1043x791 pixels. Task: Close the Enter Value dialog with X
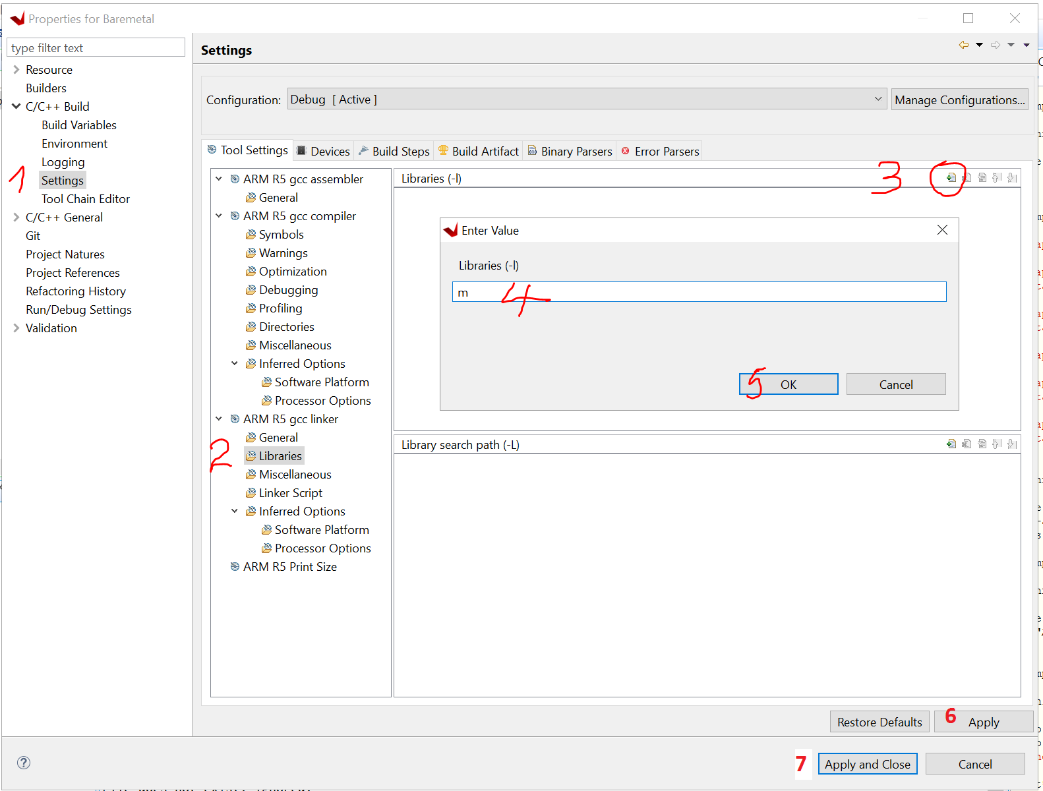pyautogui.click(x=942, y=229)
